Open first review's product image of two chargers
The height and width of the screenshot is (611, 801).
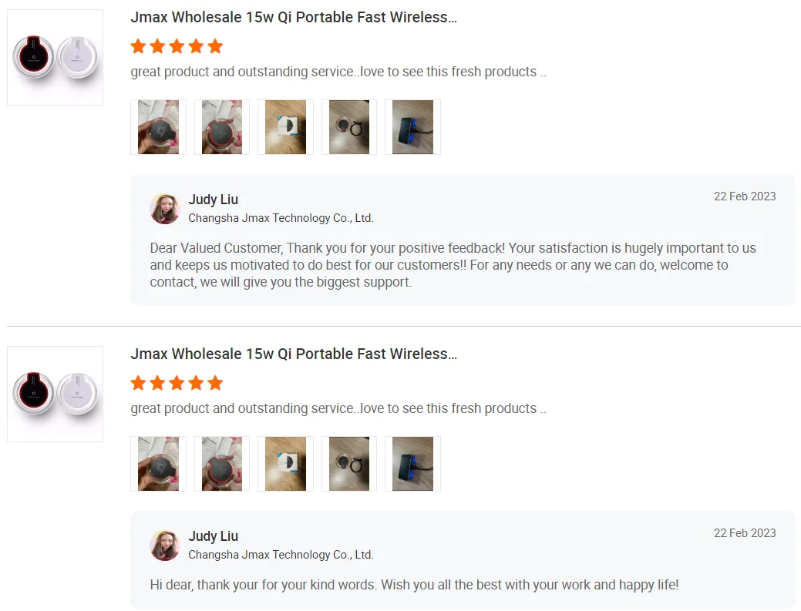click(56, 57)
